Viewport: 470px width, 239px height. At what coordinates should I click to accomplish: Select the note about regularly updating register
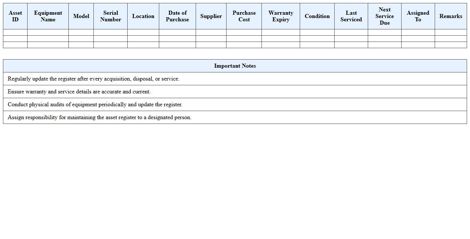(93, 79)
